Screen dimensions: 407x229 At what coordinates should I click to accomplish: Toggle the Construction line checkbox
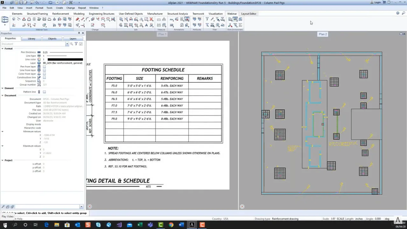point(44,77)
